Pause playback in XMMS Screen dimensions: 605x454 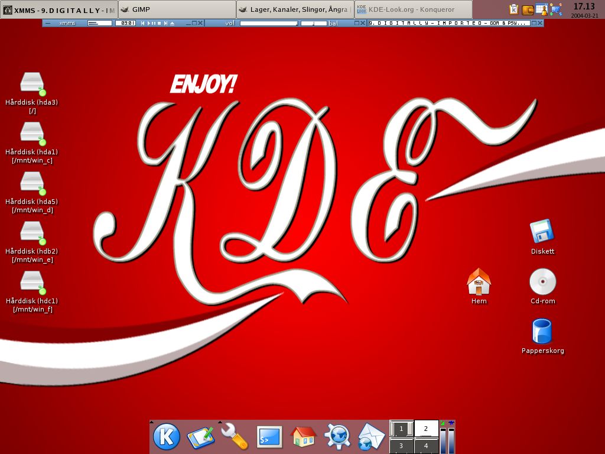(154, 23)
